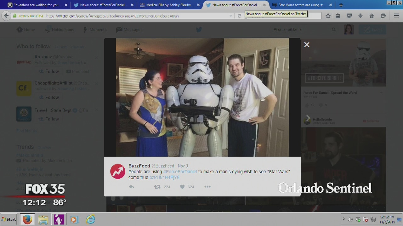The width and height of the screenshot is (403, 226).
Task: Click the Twitter search magnifier icon
Action: point(334,30)
